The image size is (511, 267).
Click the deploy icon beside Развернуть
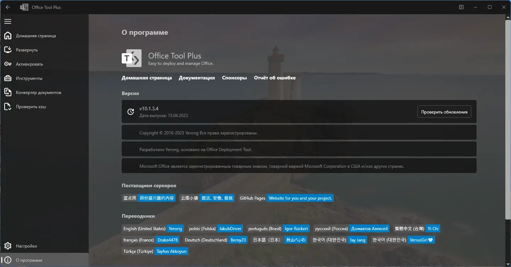pyautogui.click(x=8, y=50)
